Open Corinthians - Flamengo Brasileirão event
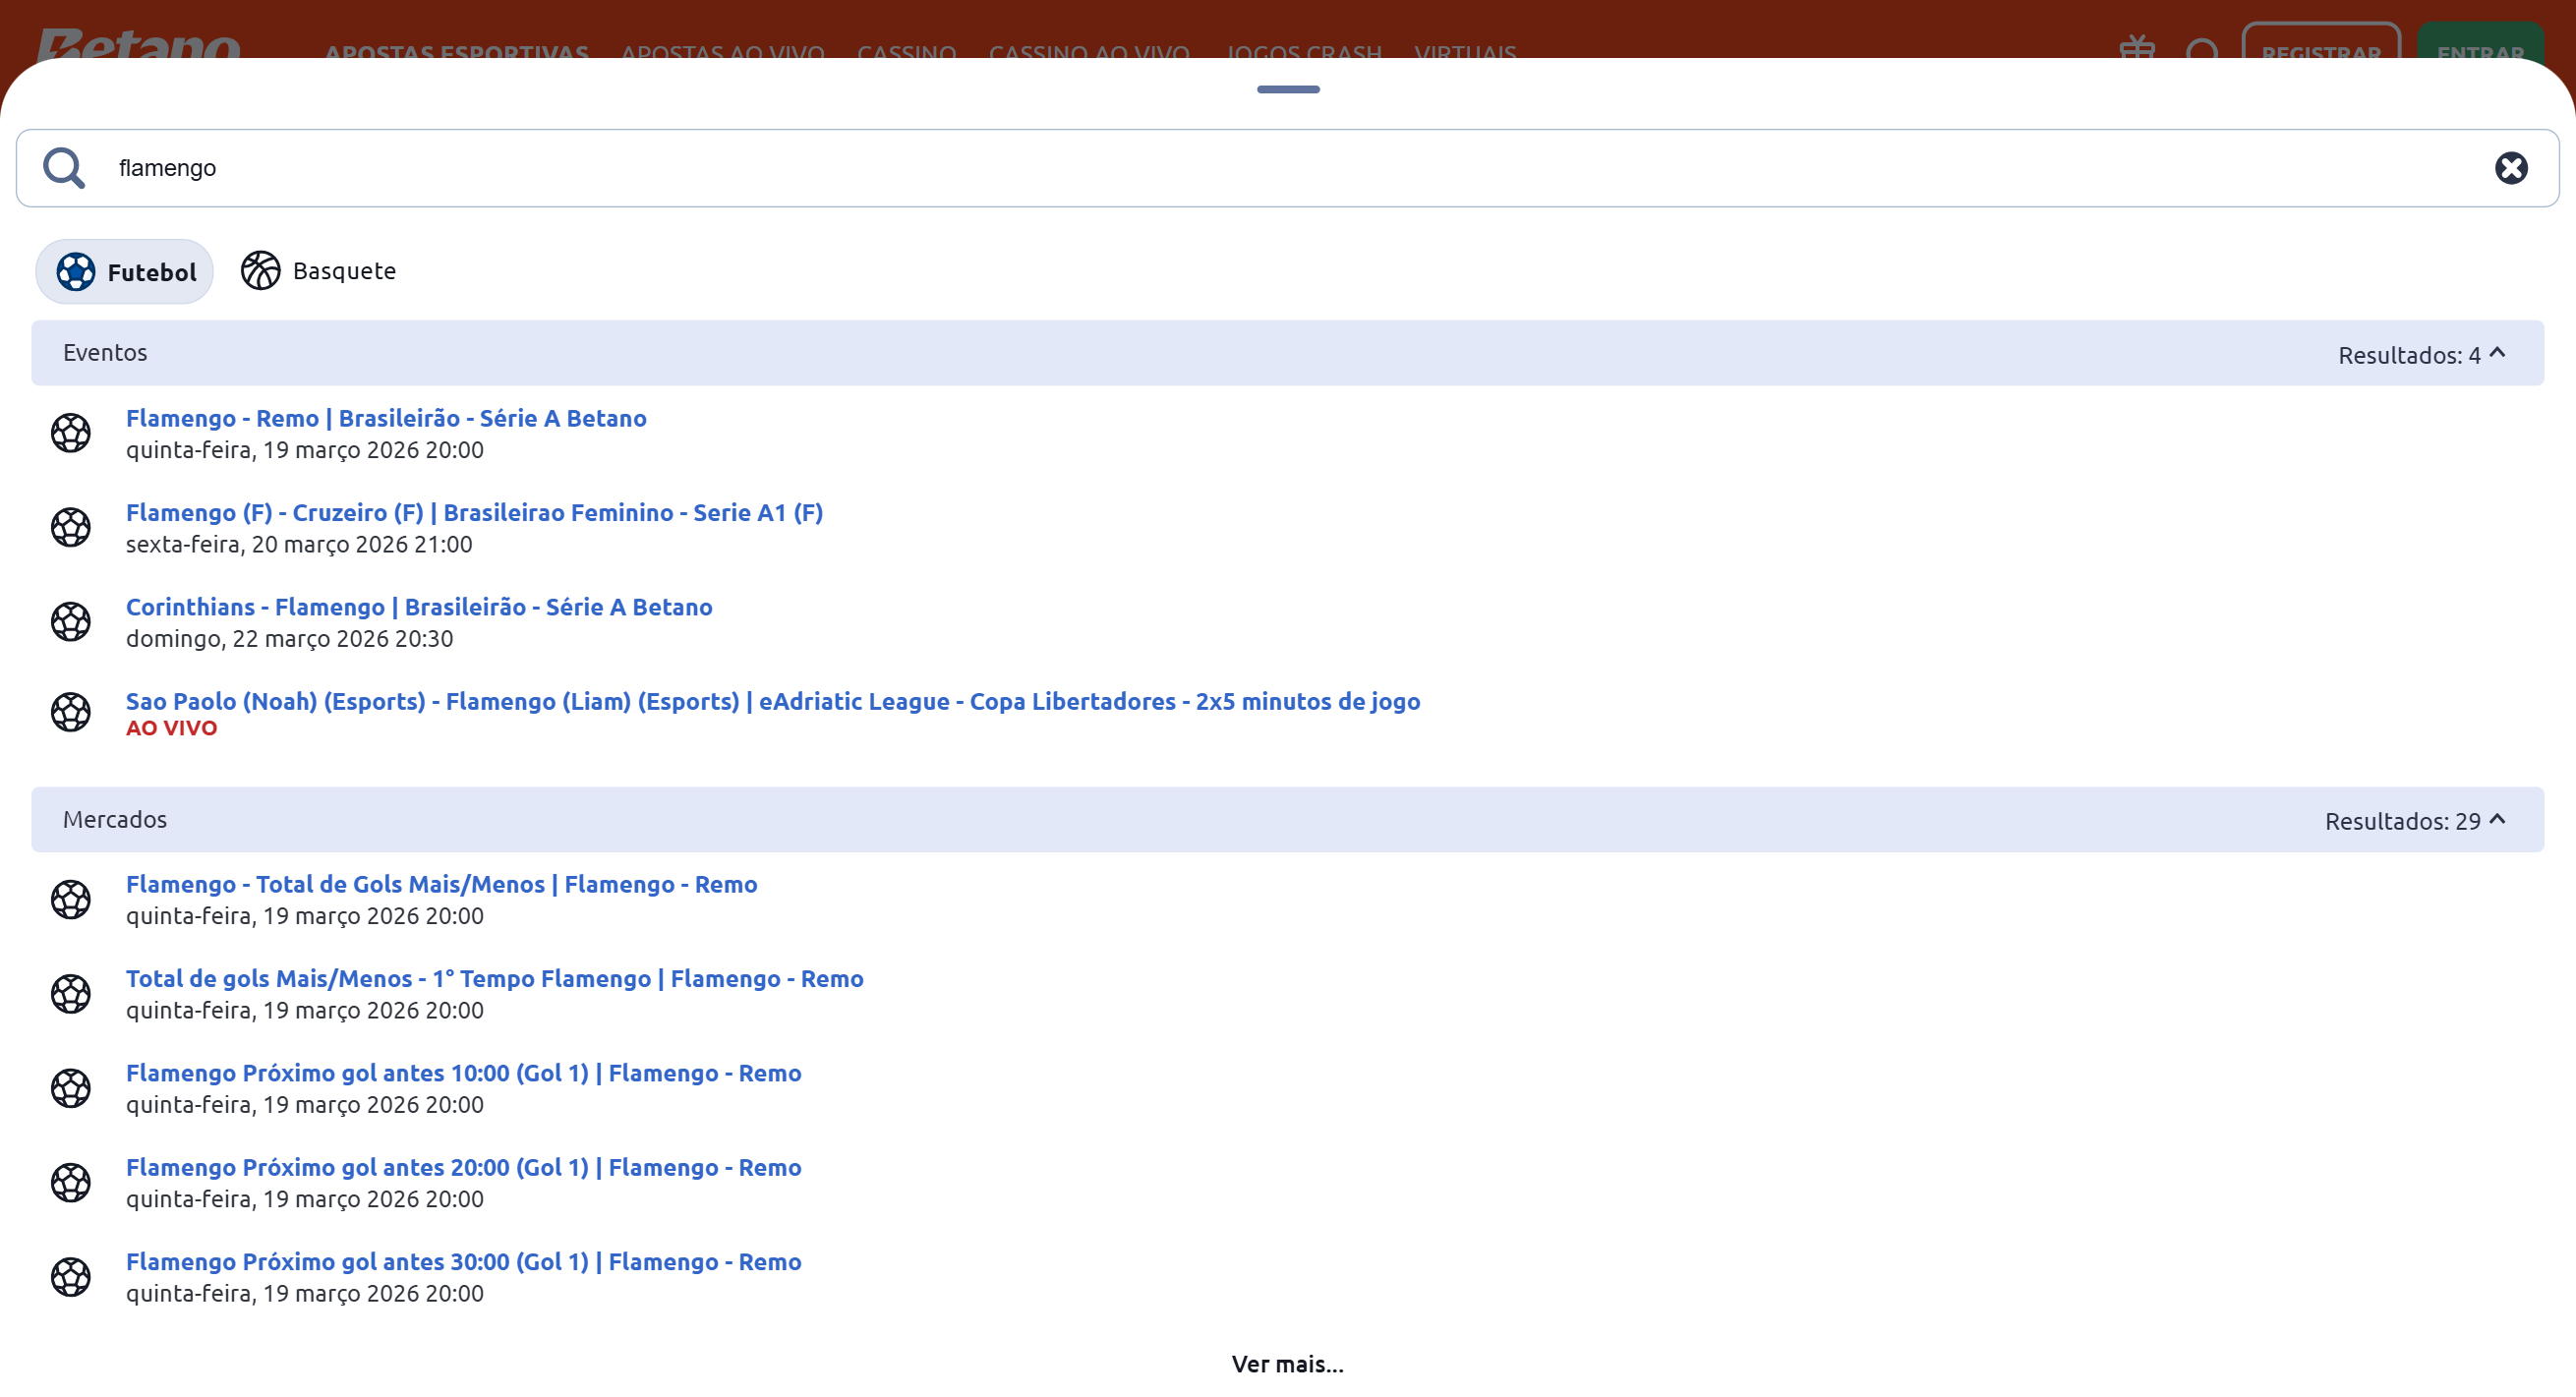Screen dimensions: 2576x1397 coord(419,607)
